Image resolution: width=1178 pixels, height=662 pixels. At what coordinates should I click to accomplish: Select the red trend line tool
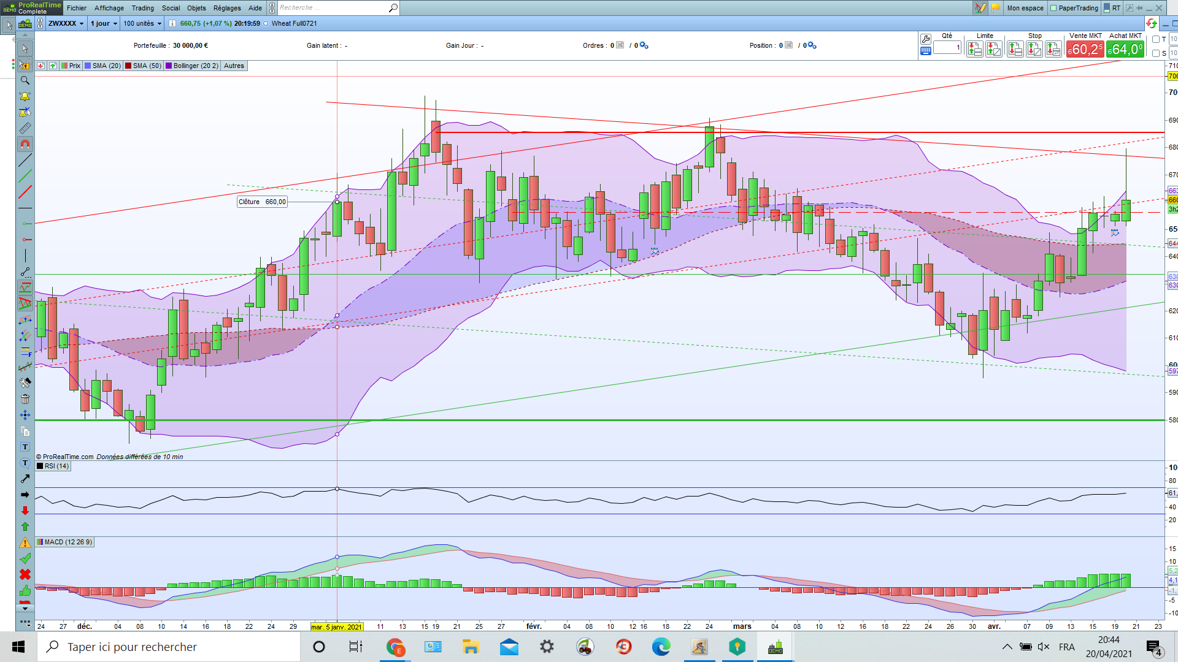25,192
